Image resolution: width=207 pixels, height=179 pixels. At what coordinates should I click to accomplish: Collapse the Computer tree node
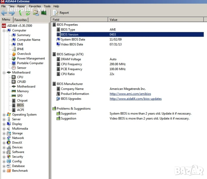tap(4, 30)
